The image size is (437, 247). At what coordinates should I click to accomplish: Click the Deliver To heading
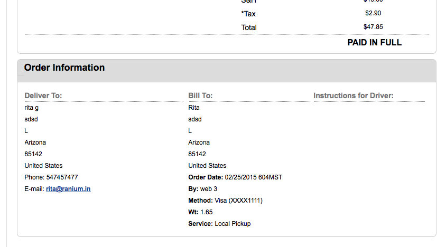click(43, 96)
